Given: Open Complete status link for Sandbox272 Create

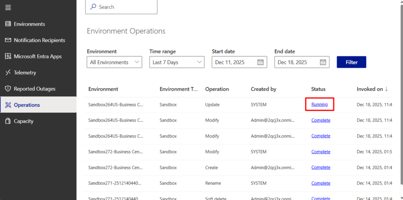Looking at the screenshot, I should tap(320, 167).
